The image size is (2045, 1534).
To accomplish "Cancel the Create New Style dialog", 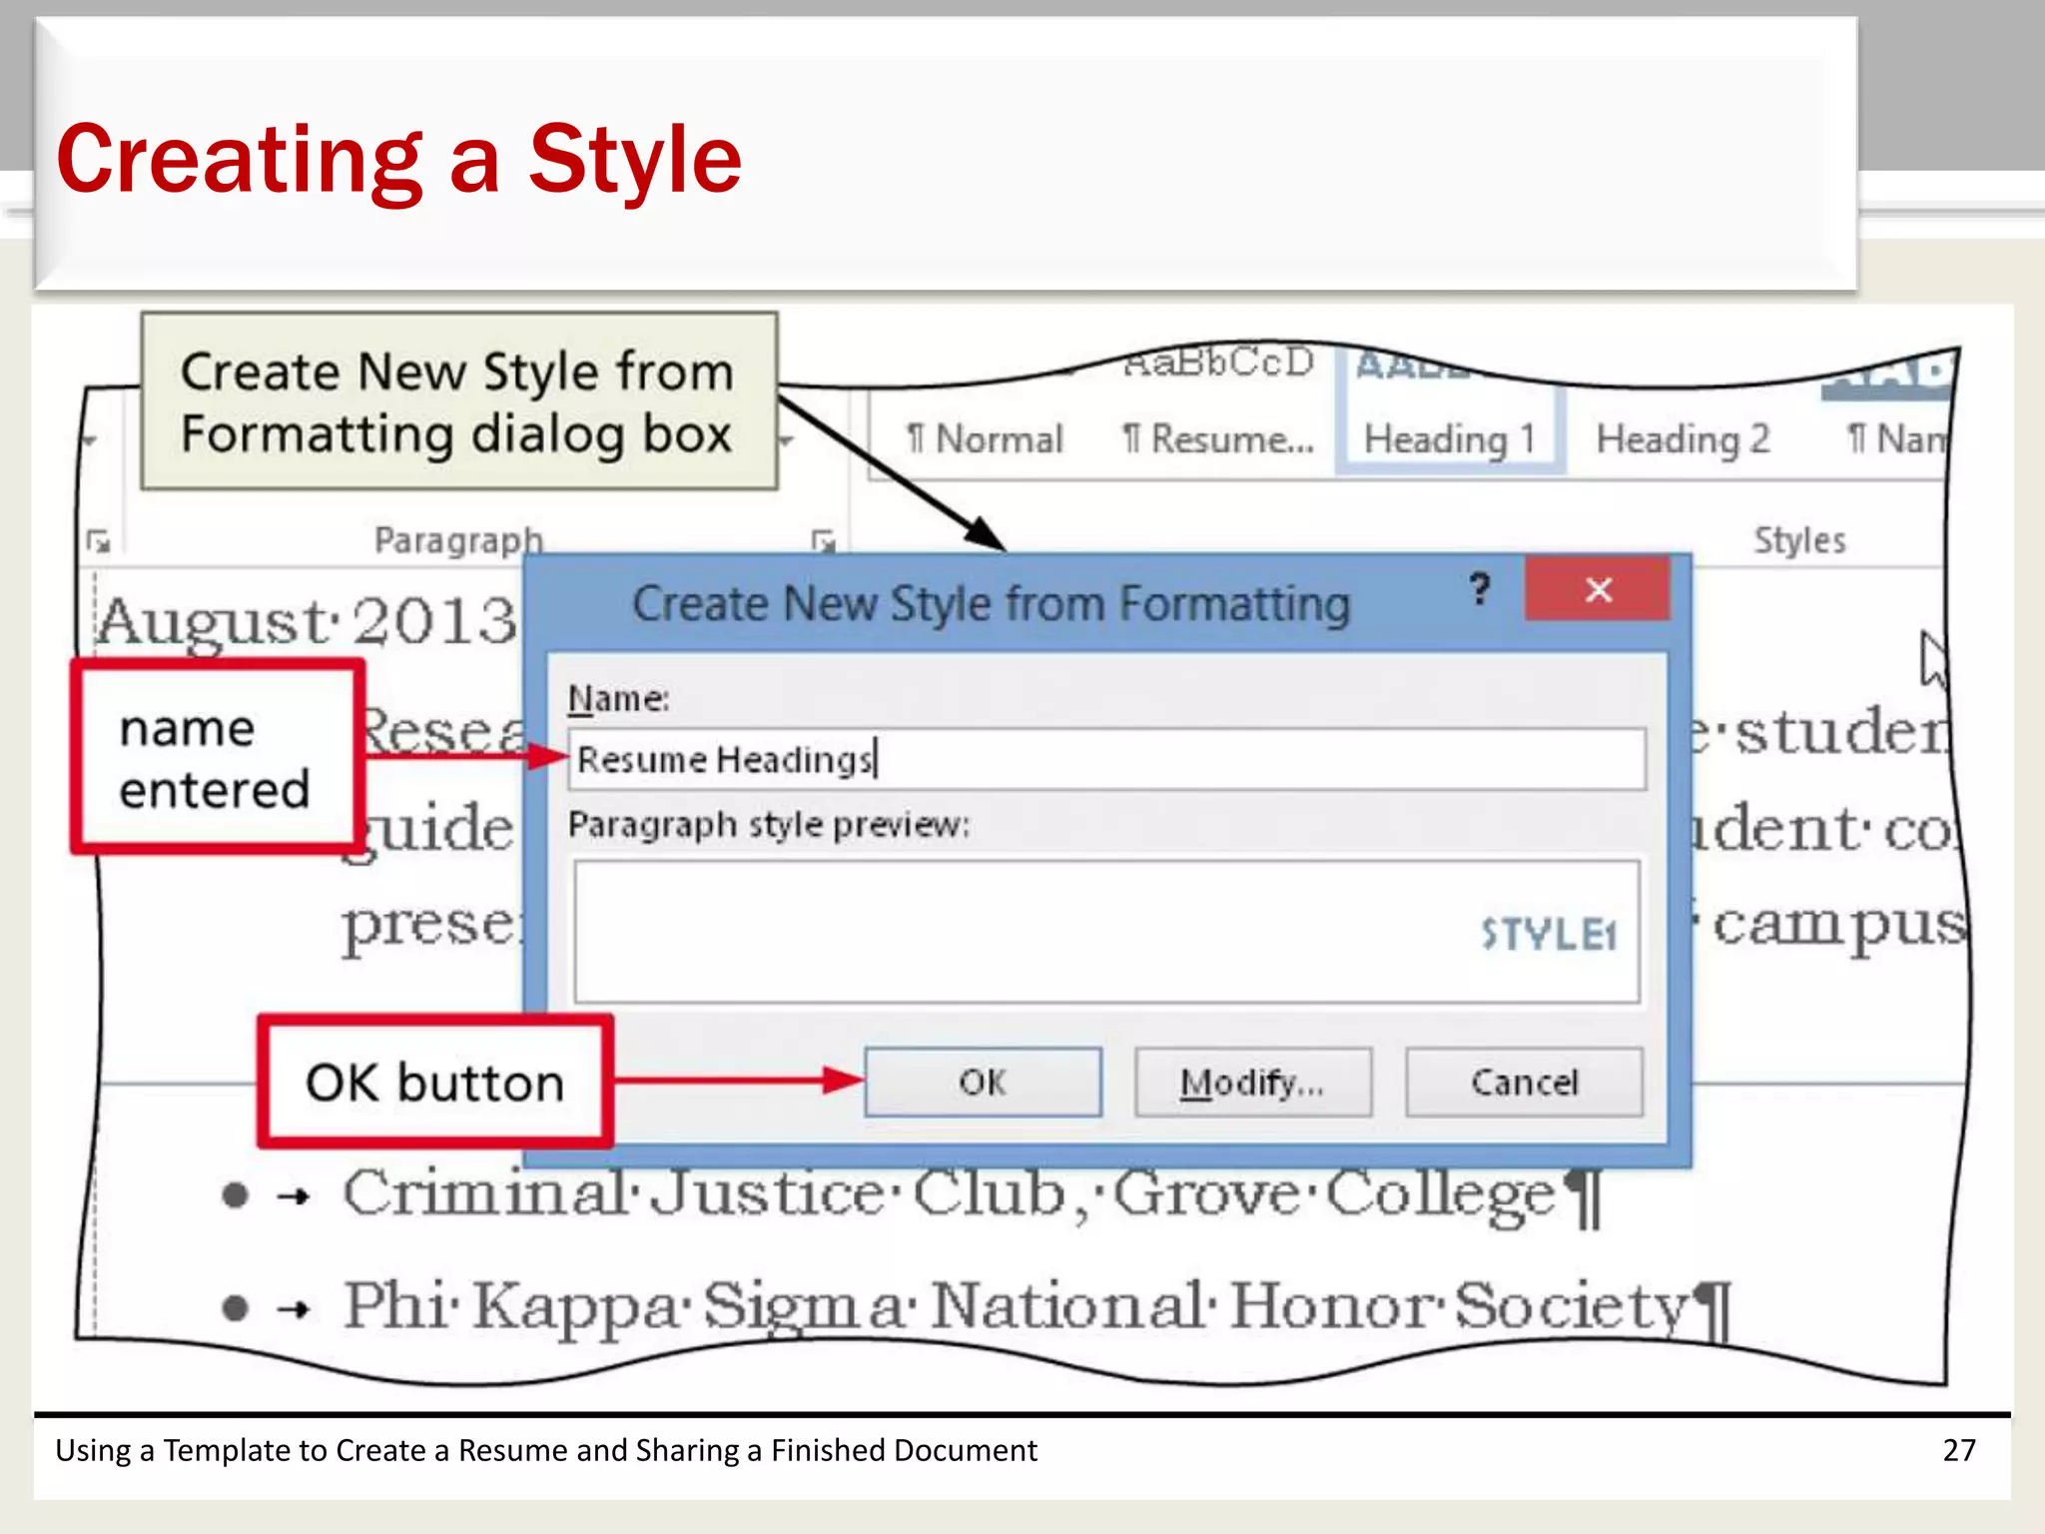I will 1524,1082.
